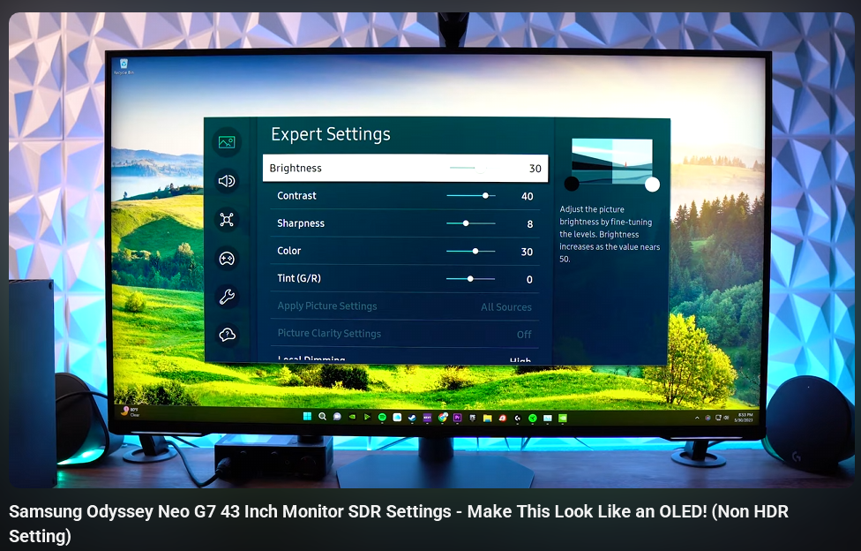The width and height of the screenshot is (861, 551).
Task: Open the Recycle Bin desktop icon
Action: [x=124, y=66]
